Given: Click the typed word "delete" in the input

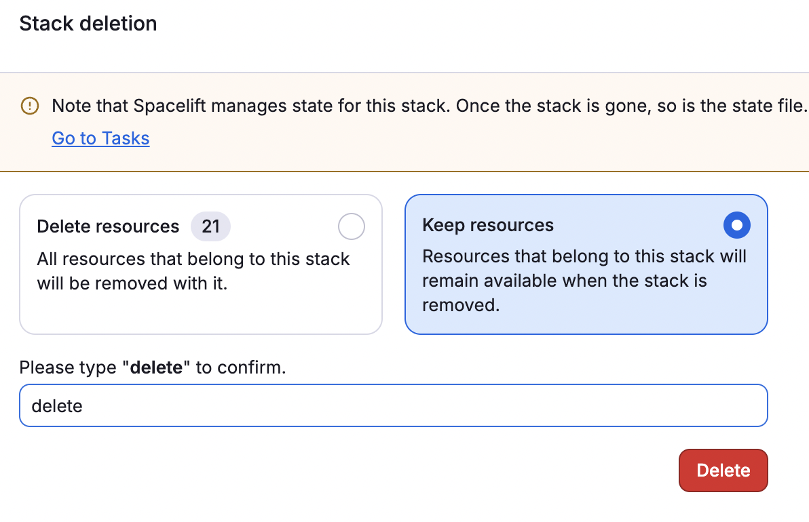Looking at the screenshot, I should click(57, 405).
